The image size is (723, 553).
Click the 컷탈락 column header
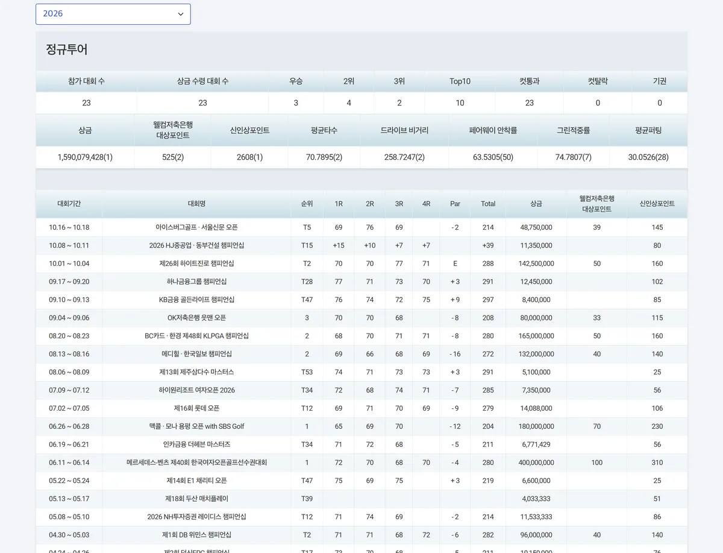[x=598, y=81]
